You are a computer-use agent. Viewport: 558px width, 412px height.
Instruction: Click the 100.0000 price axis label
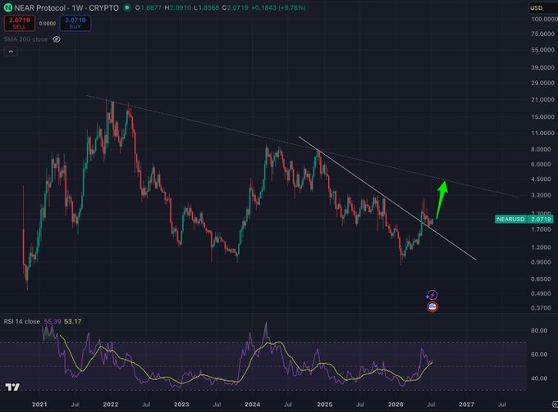(544, 19)
